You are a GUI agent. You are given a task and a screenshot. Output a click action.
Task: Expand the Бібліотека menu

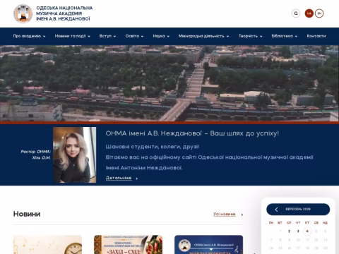click(x=285, y=36)
